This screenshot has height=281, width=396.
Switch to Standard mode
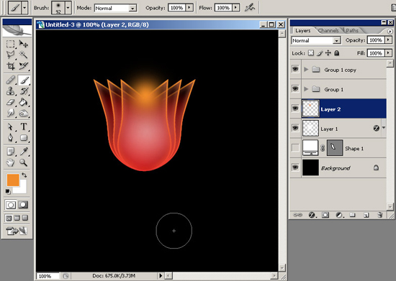[x=11, y=205]
